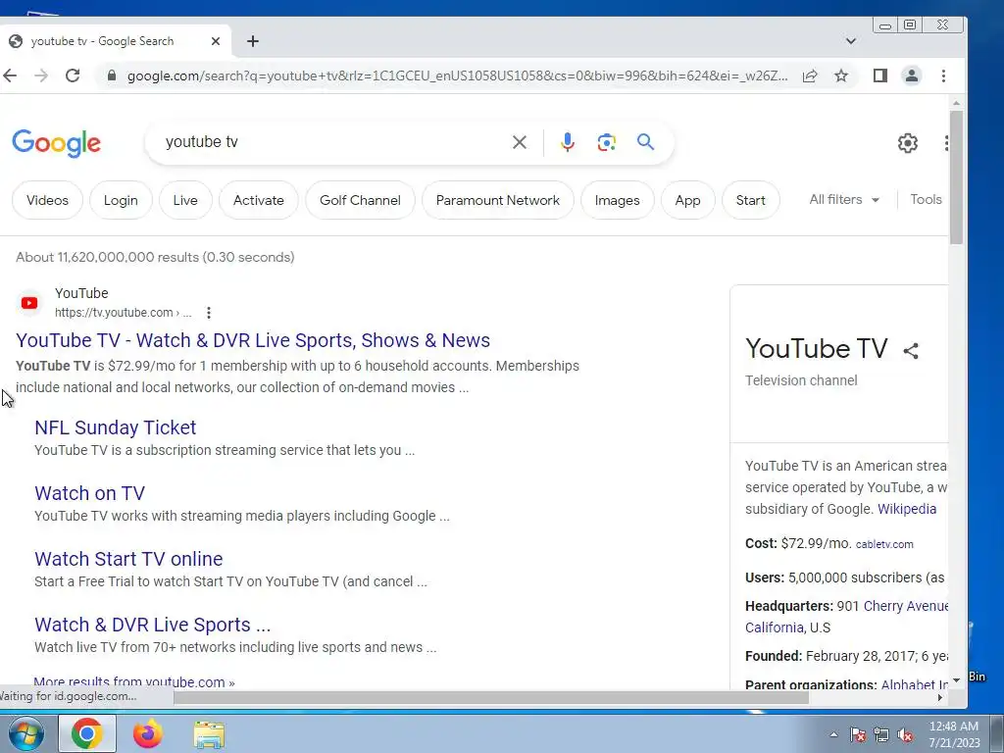
Task: Open the NFL Sunday Ticket link
Action: [116, 427]
